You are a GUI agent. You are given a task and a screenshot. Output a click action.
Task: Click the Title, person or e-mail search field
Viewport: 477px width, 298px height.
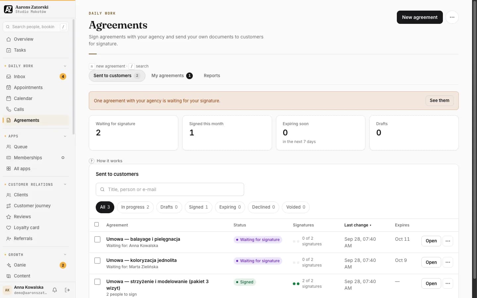[170, 189]
